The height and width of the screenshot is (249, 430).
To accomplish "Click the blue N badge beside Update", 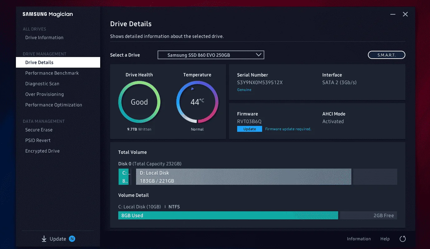I will coord(72,239).
